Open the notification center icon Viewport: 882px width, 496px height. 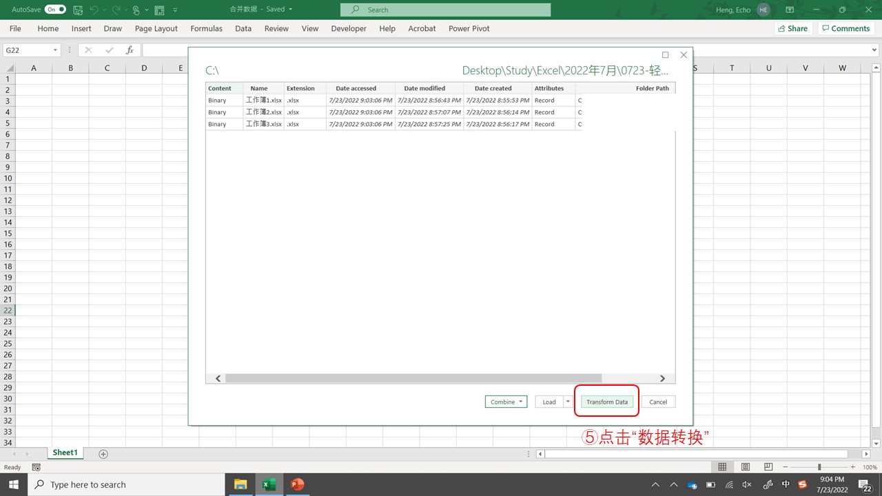(x=865, y=484)
